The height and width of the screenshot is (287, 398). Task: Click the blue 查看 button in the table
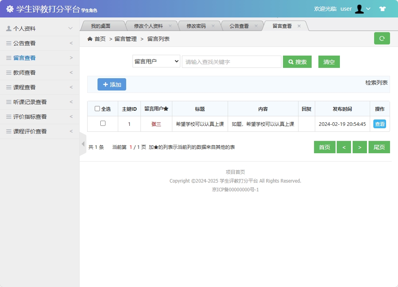pos(379,123)
